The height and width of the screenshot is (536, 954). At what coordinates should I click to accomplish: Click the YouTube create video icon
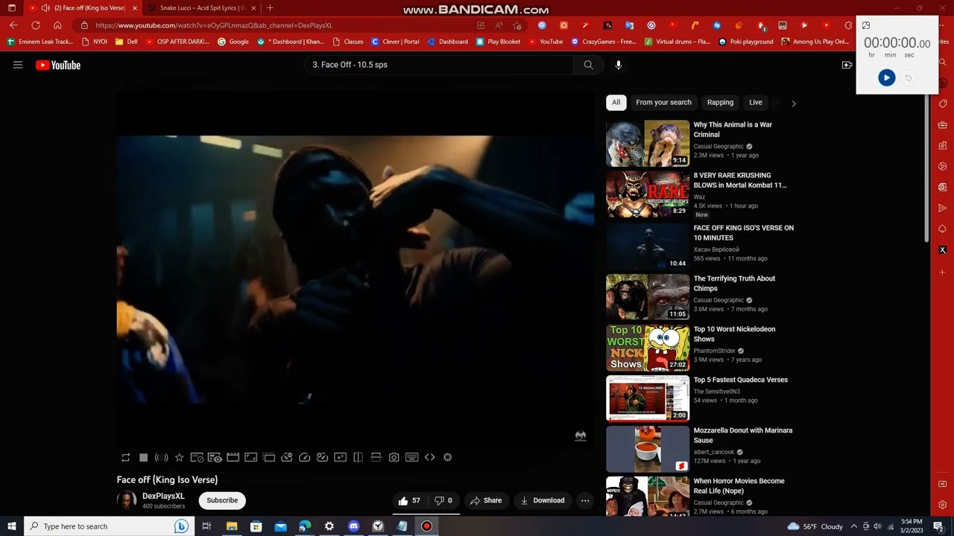[847, 65]
